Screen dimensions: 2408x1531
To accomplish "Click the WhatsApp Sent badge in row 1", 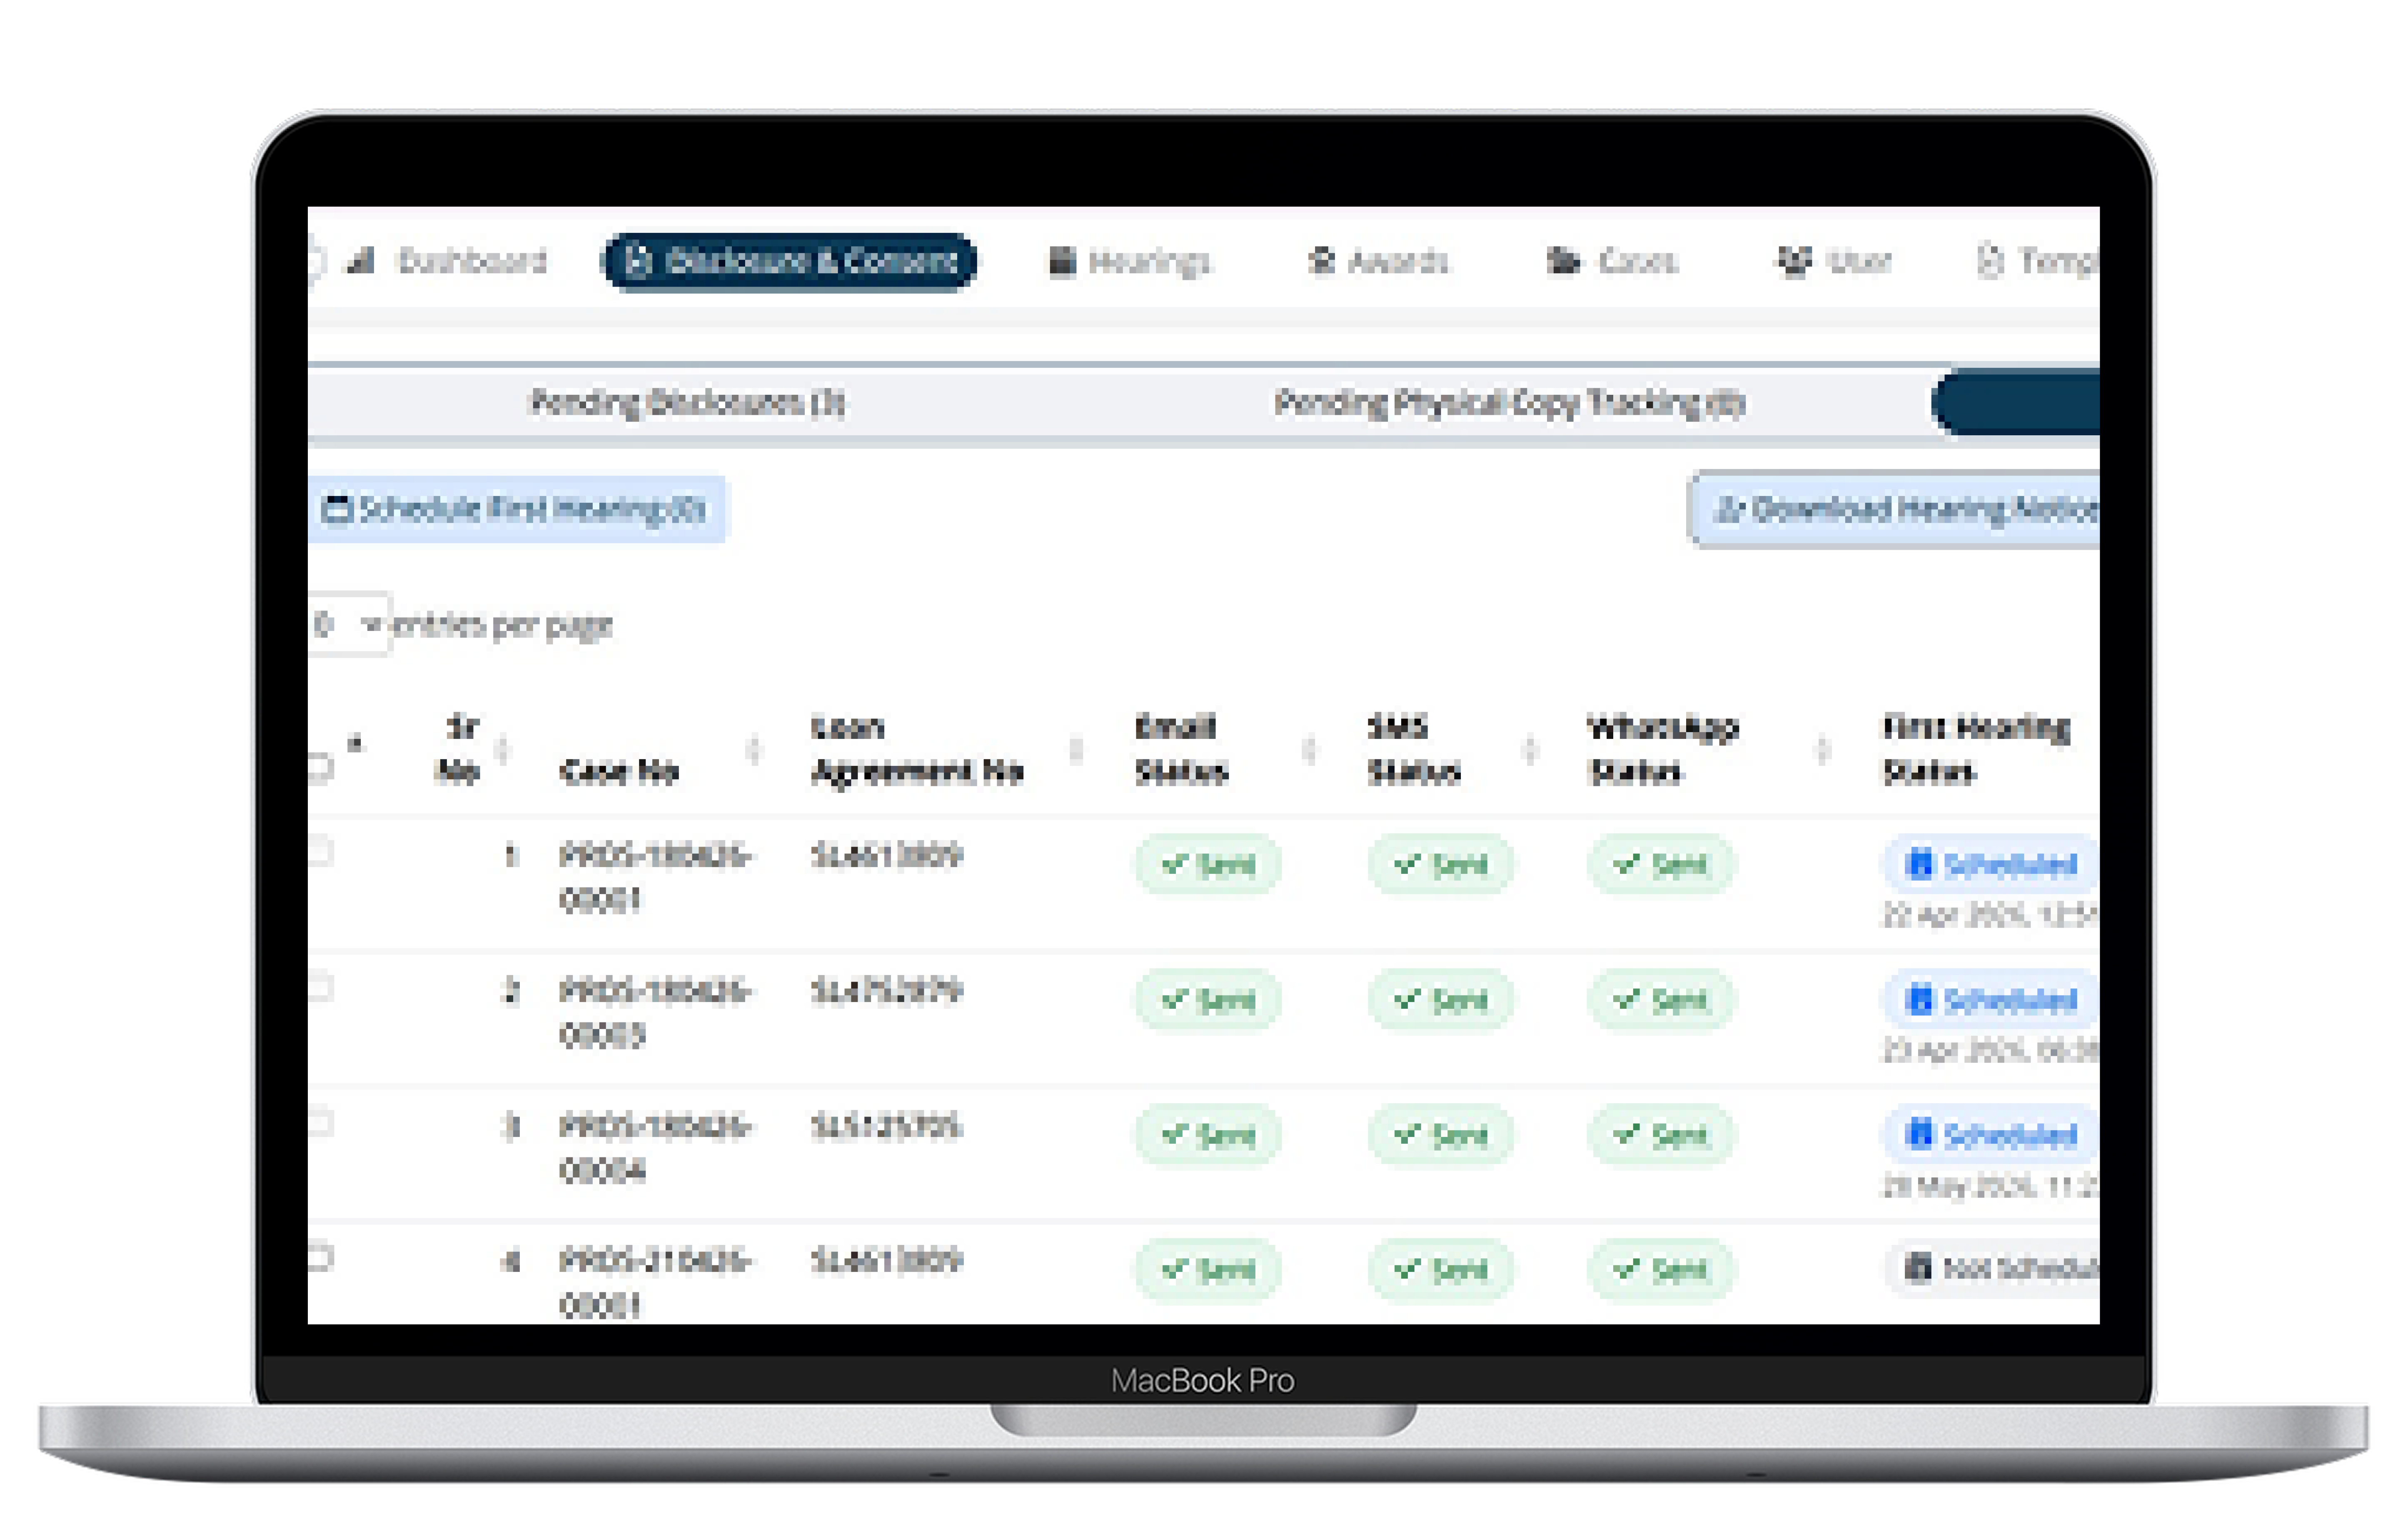I will click(x=1661, y=864).
